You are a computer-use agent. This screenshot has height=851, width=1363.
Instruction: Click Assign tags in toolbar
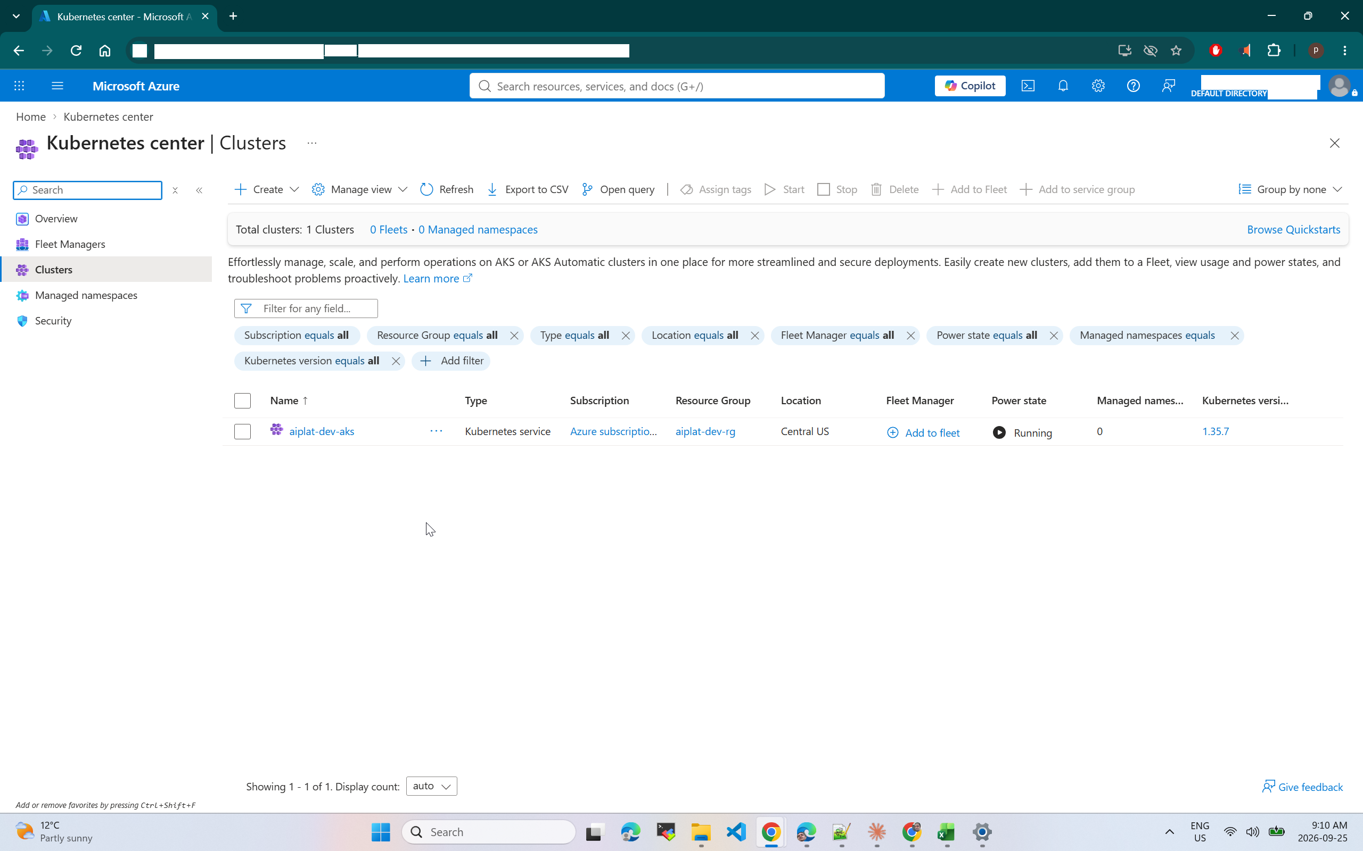point(715,190)
